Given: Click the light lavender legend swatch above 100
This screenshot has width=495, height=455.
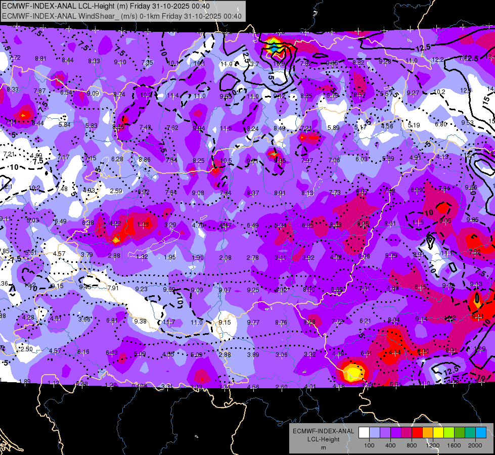Looking at the screenshot, I should coord(375,433).
